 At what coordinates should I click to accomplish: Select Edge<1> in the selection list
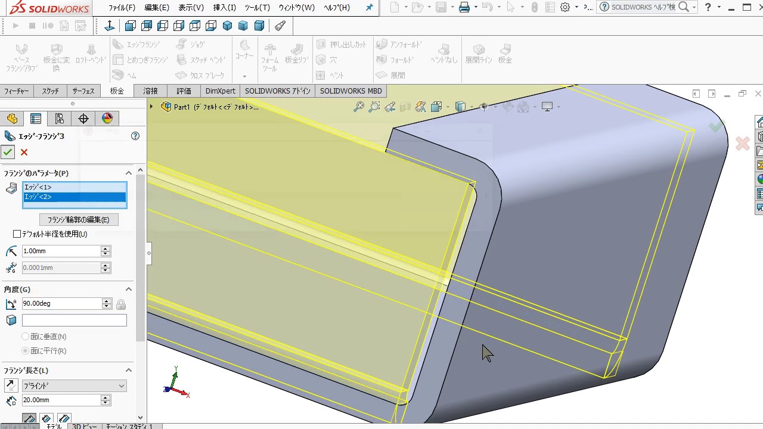click(75, 187)
